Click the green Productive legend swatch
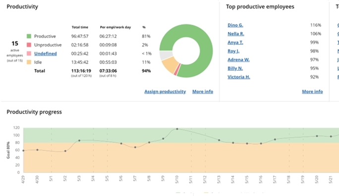The image size is (339, 196). click(x=29, y=36)
